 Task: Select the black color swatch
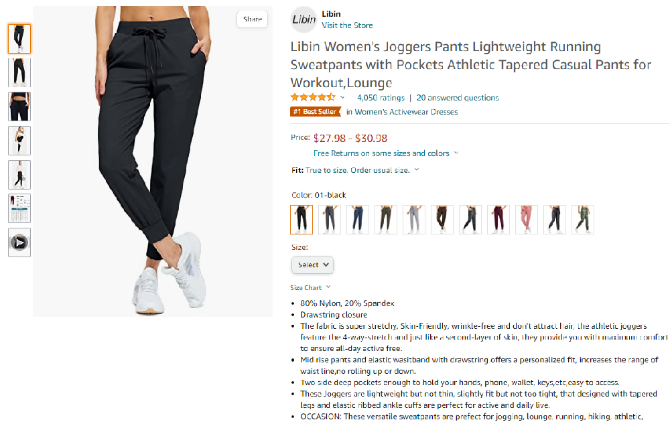coord(301,220)
